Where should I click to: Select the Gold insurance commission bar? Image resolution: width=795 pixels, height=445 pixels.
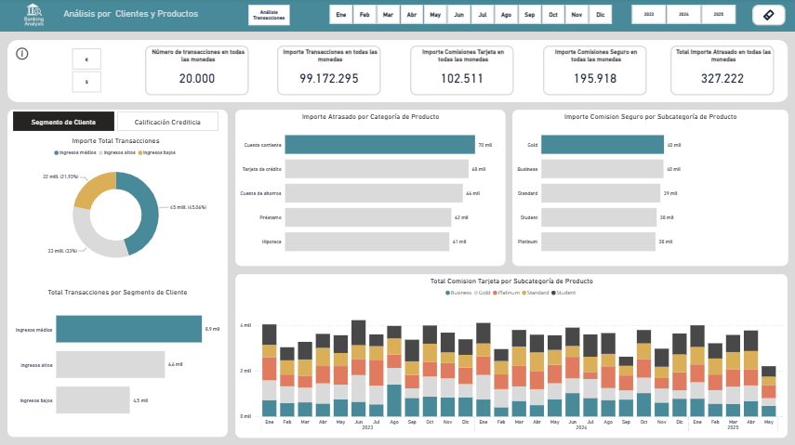(603, 144)
